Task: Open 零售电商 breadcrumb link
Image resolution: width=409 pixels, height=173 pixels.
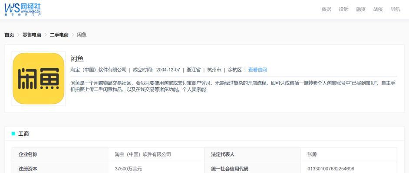Action: [32, 35]
